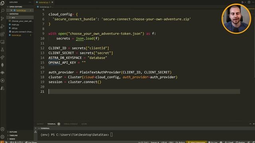The height and width of the screenshot is (143, 255).
Task: Close tutorial.py in Open Editors list
Action: pos(12,10)
